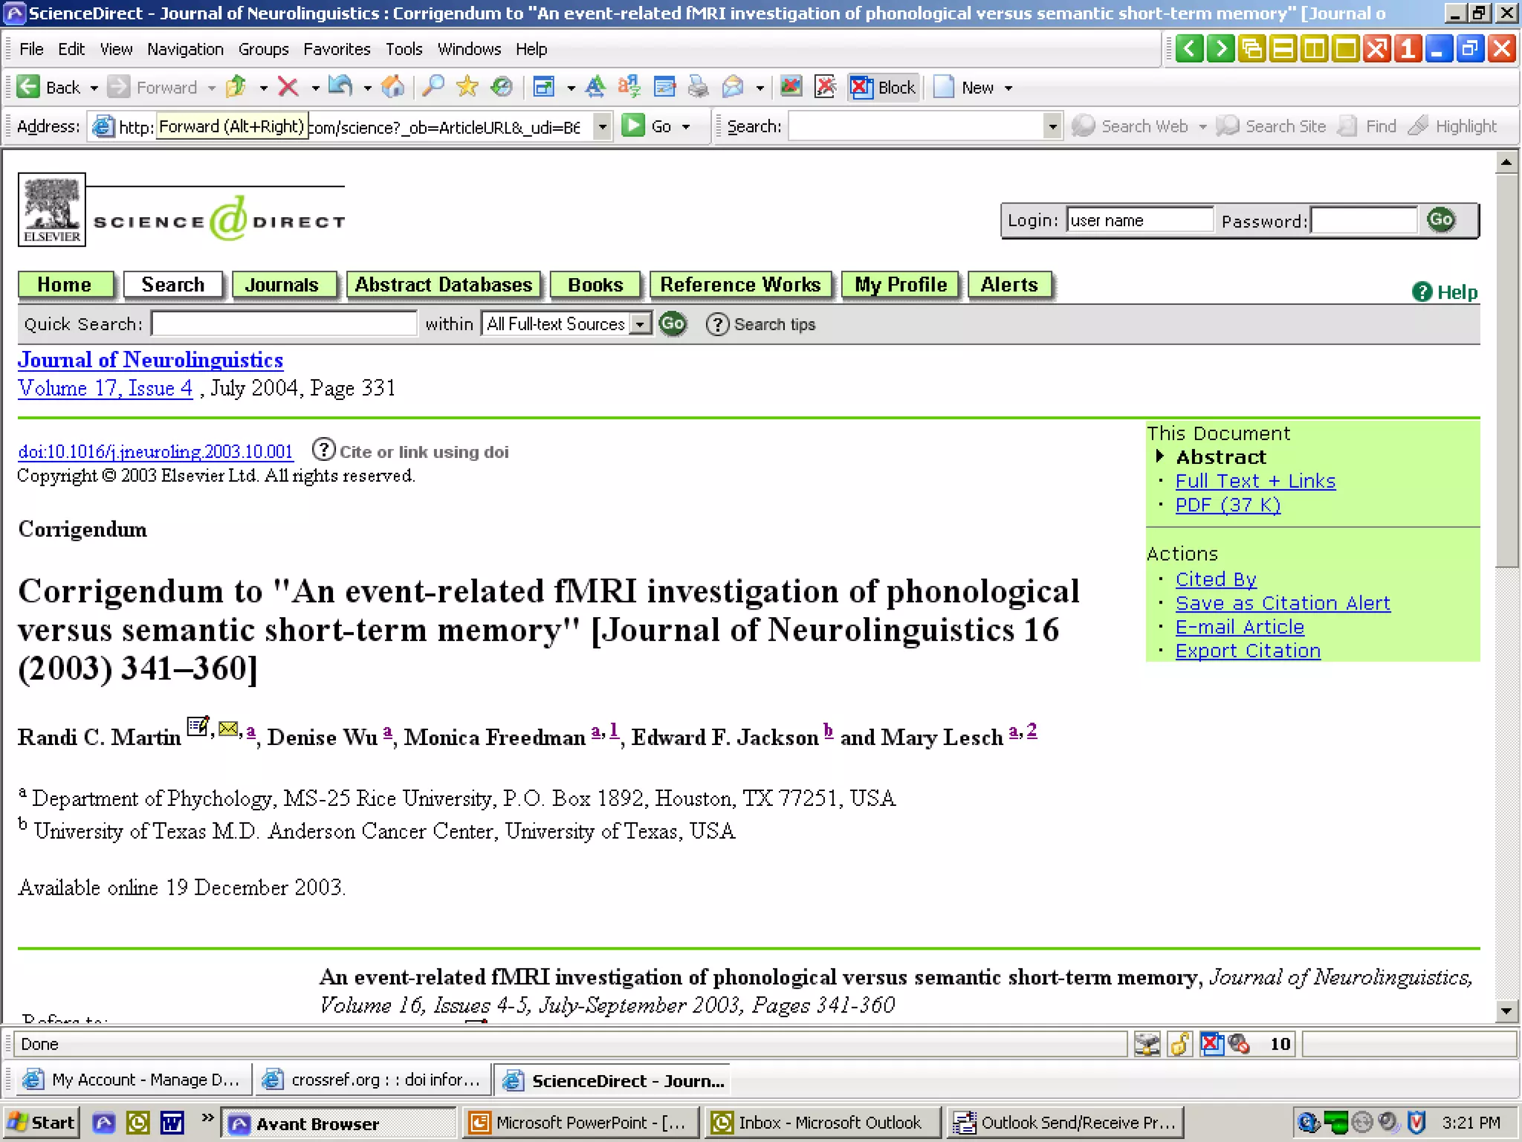Click the History clock icon

502,88
